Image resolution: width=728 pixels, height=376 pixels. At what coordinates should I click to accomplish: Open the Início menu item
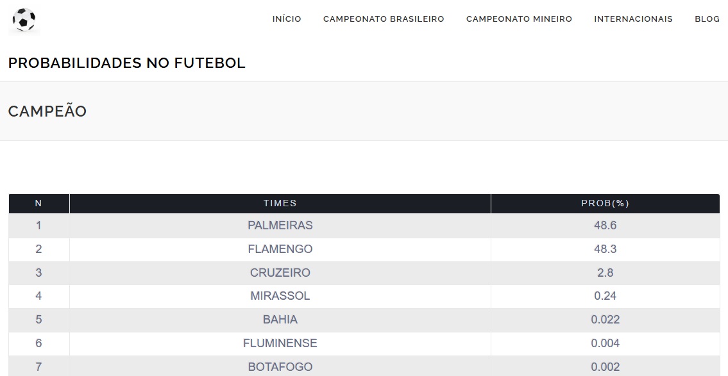[287, 19]
